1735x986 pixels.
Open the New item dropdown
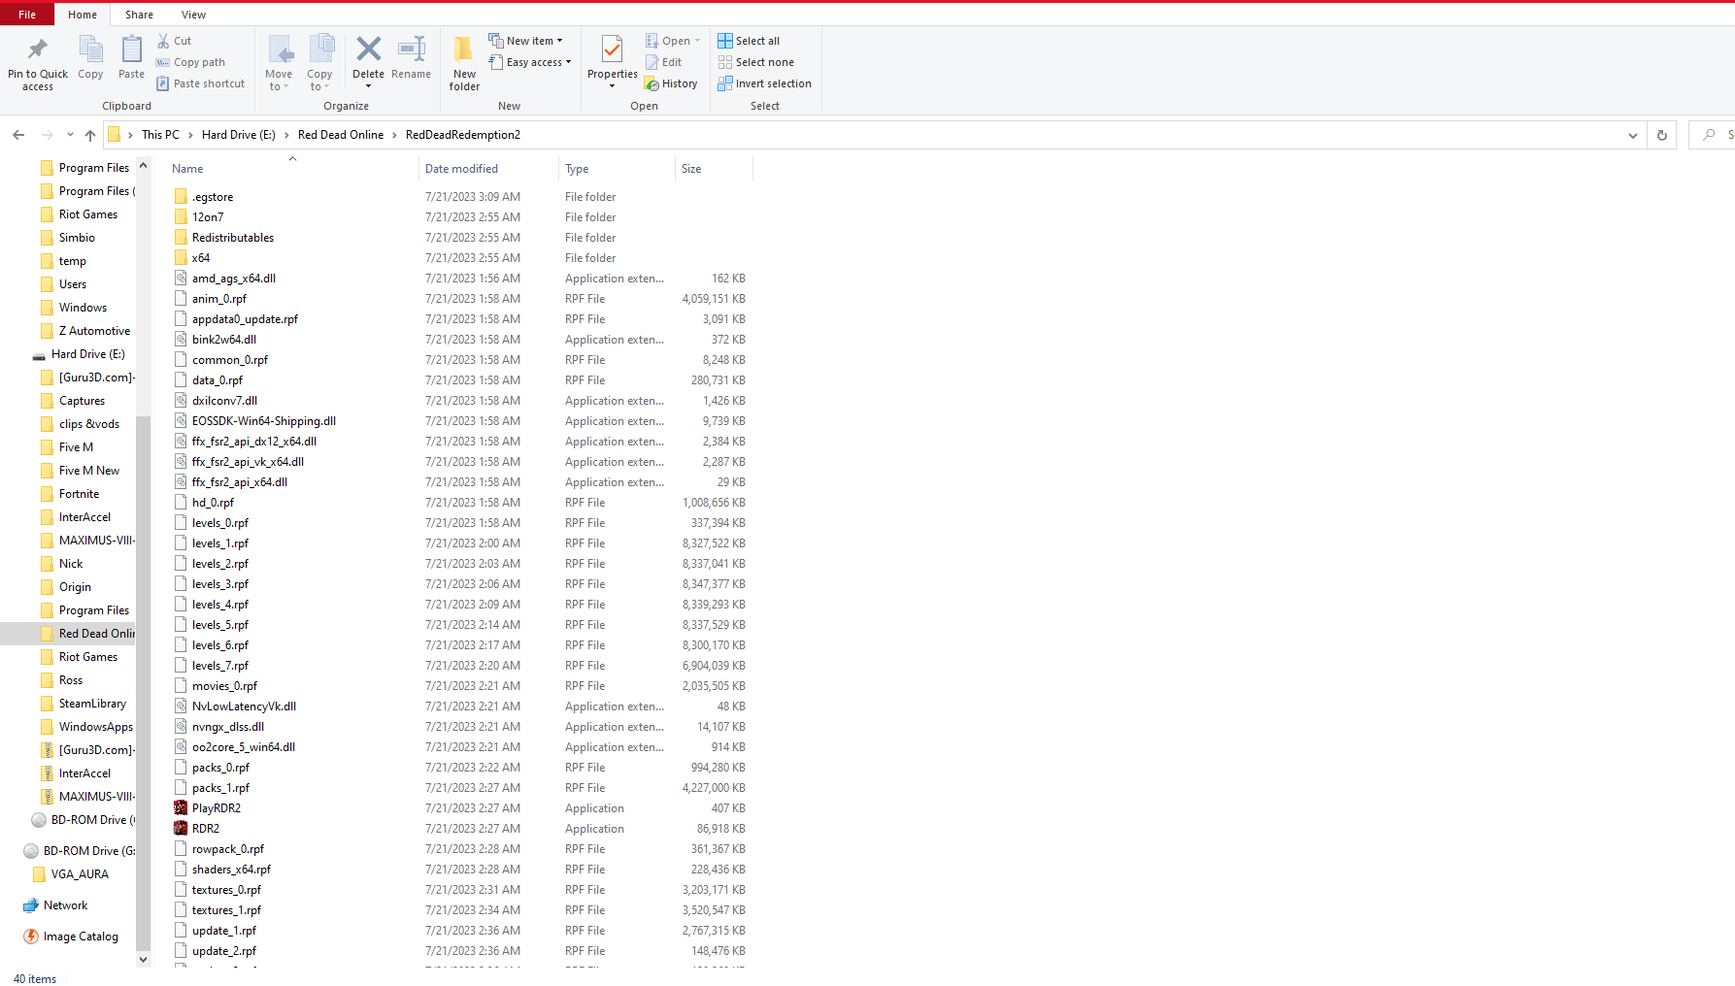pos(525,41)
